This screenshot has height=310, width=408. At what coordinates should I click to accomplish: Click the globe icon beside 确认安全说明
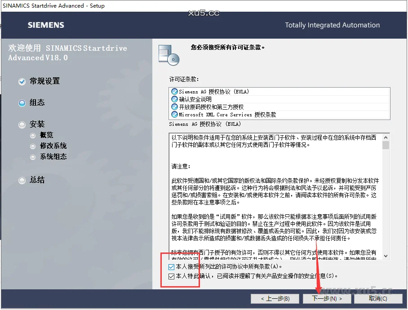pyautogui.click(x=174, y=98)
